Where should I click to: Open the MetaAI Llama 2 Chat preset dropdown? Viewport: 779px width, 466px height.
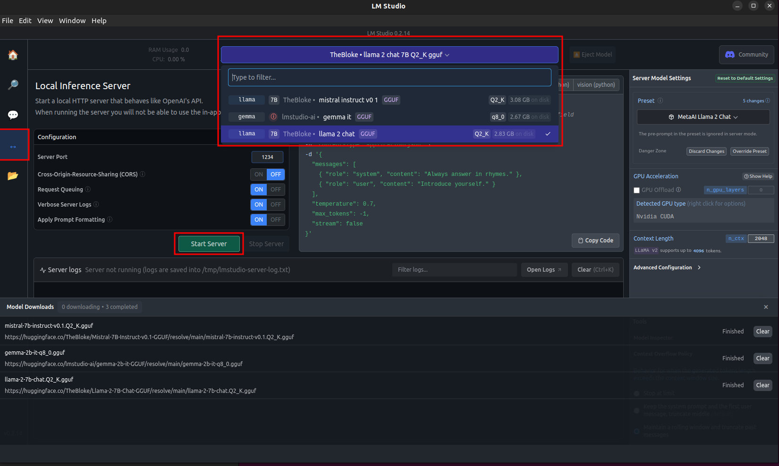(703, 117)
